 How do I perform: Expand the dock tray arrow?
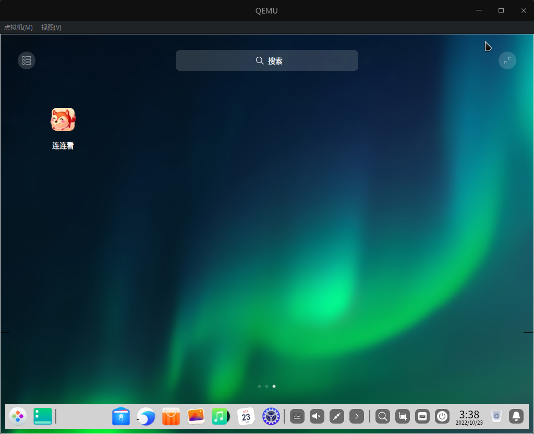(x=357, y=416)
